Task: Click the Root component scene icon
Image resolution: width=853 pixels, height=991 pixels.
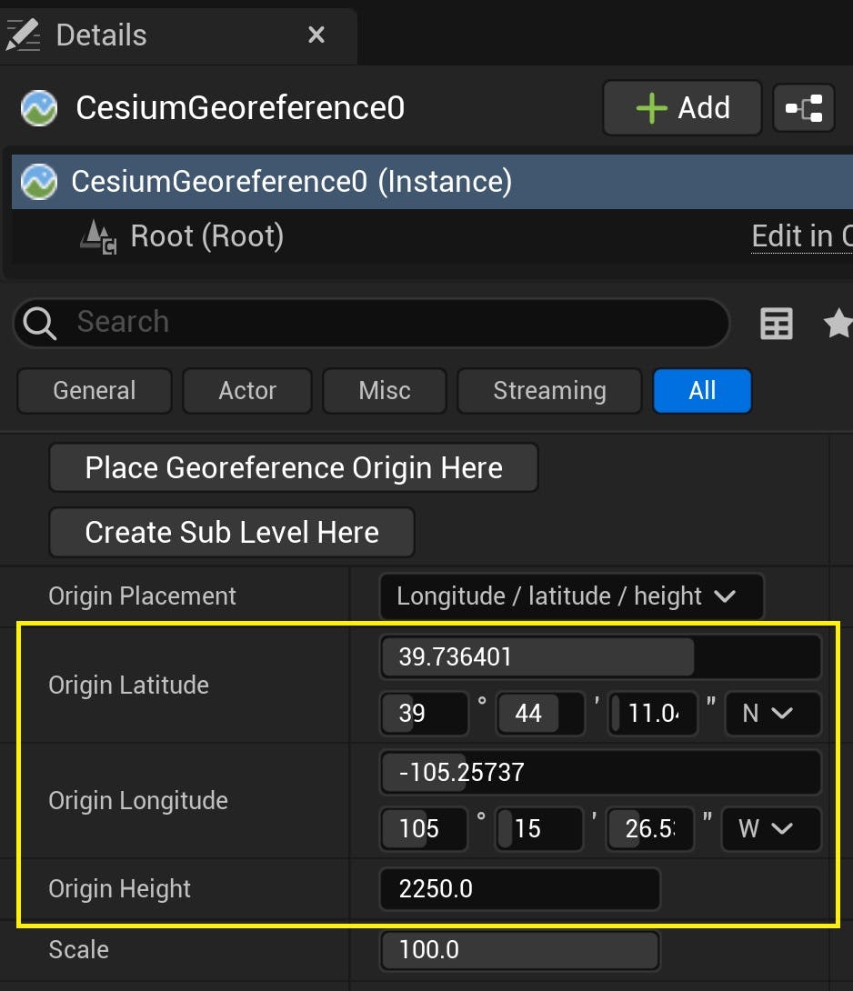Action: [x=98, y=237]
